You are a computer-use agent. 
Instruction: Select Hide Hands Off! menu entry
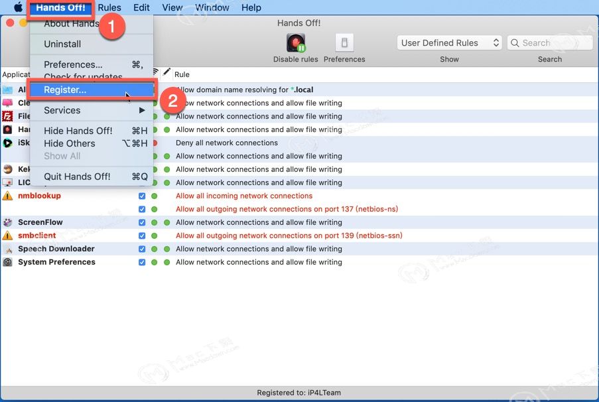[x=92, y=131]
